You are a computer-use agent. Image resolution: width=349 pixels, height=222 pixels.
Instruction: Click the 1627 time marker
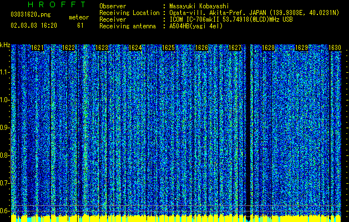tap(235, 48)
